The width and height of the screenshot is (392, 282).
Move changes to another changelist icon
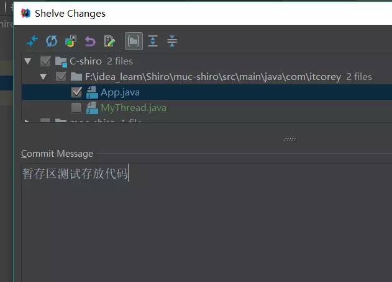[x=71, y=41]
